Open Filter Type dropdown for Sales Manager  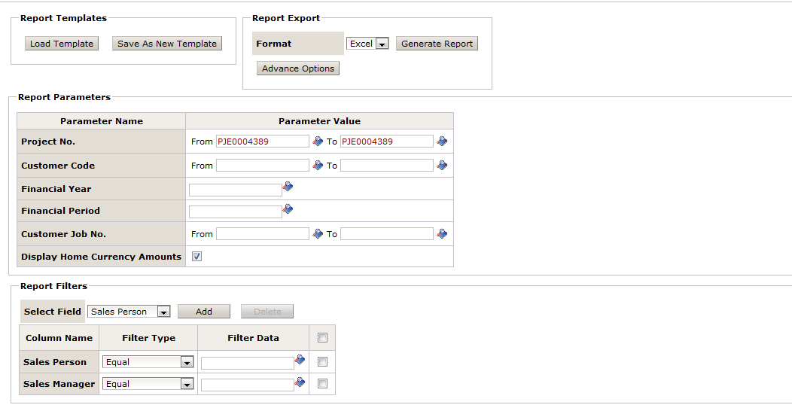coord(148,384)
